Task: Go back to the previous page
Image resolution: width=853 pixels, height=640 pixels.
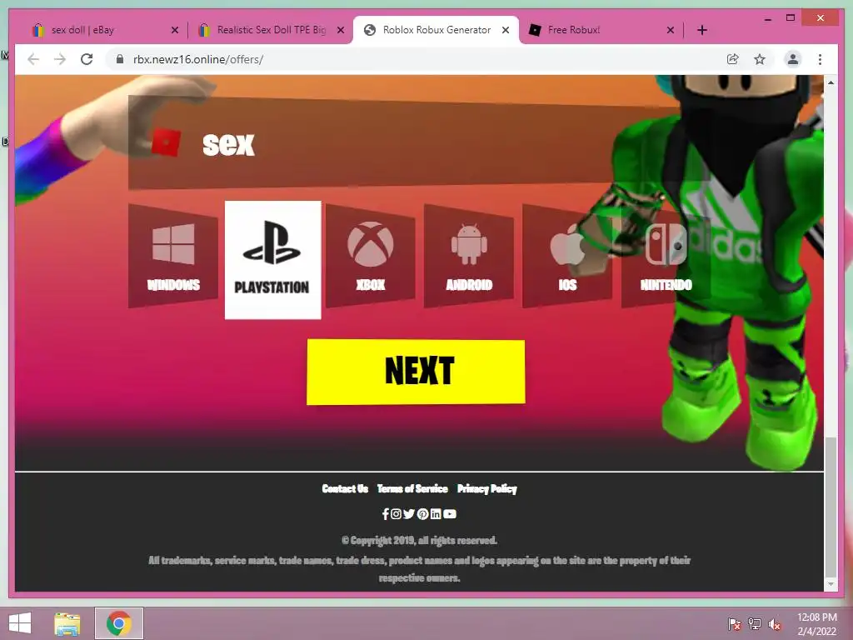Action: (x=33, y=59)
